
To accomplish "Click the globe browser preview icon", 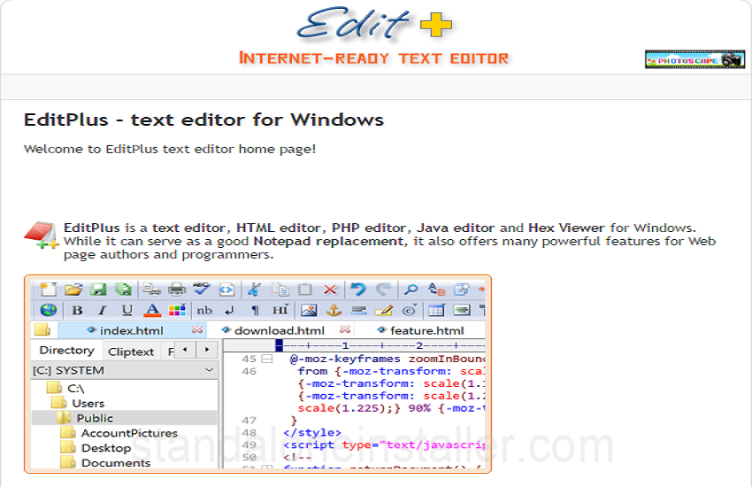I will click(x=49, y=311).
